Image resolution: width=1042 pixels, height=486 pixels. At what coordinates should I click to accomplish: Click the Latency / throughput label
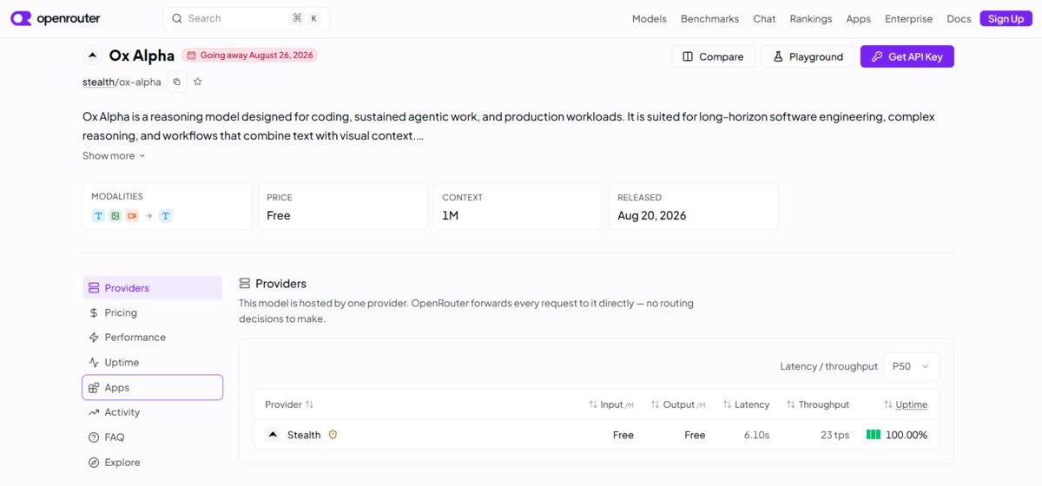click(828, 366)
